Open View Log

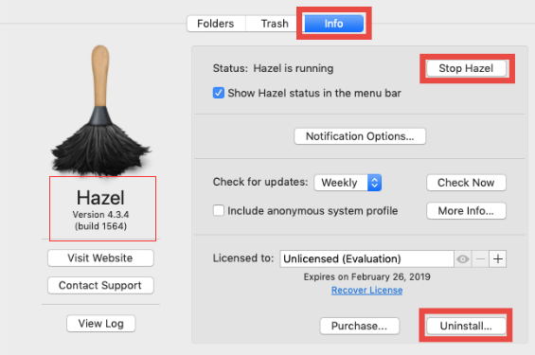click(x=101, y=323)
